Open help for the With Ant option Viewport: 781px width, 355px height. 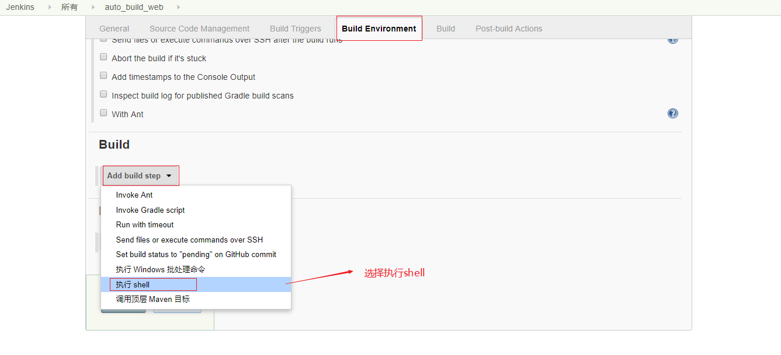pyautogui.click(x=673, y=114)
